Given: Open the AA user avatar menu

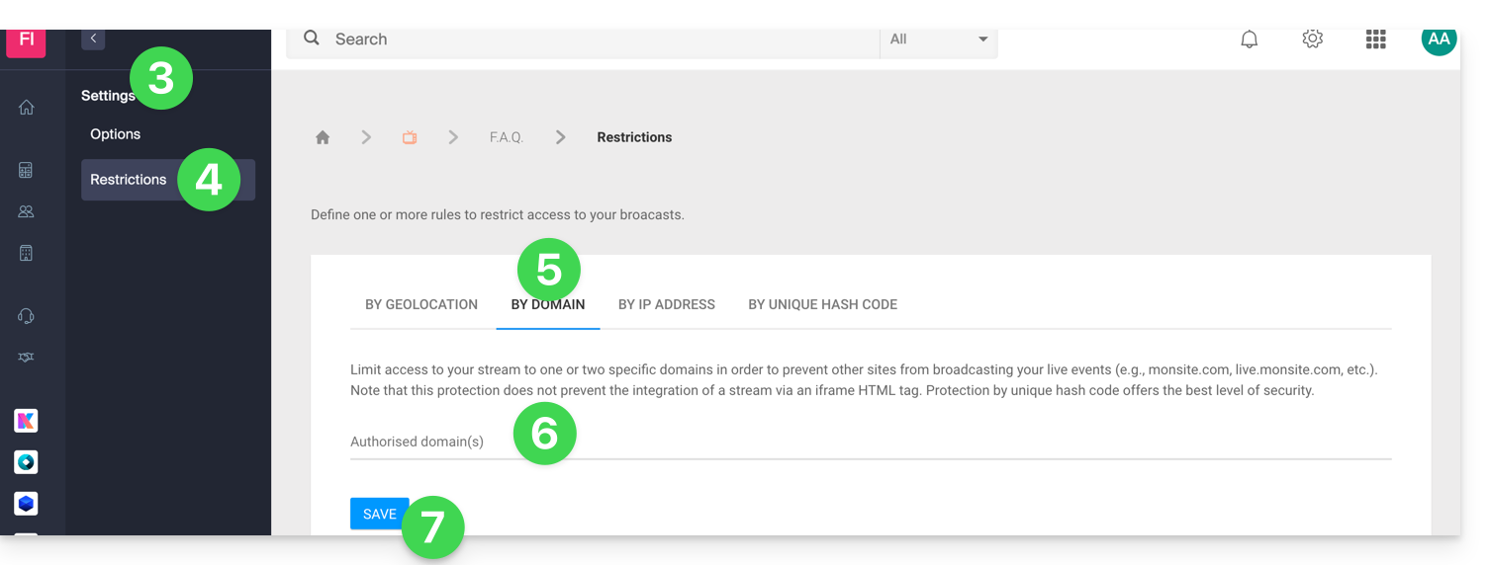Looking at the screenshot, I should pos(1439,40).
